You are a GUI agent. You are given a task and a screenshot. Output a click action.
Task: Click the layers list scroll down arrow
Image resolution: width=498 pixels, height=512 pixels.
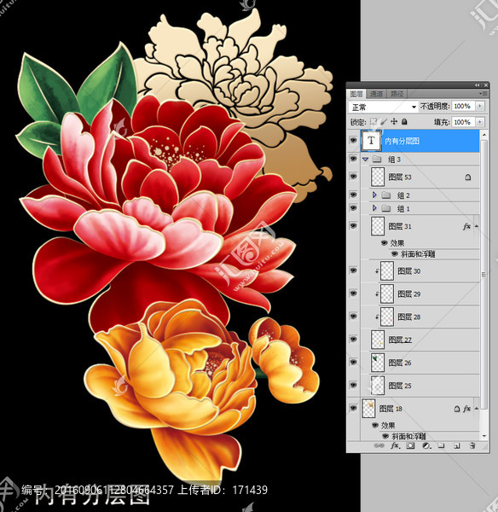click(x=484, y=435)
